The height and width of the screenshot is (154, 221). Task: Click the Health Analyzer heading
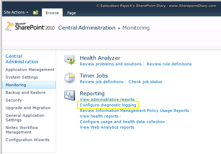100,58
